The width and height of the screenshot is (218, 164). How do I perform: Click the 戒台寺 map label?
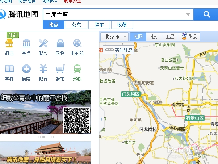pyautogui.click(x=130, y=142)
